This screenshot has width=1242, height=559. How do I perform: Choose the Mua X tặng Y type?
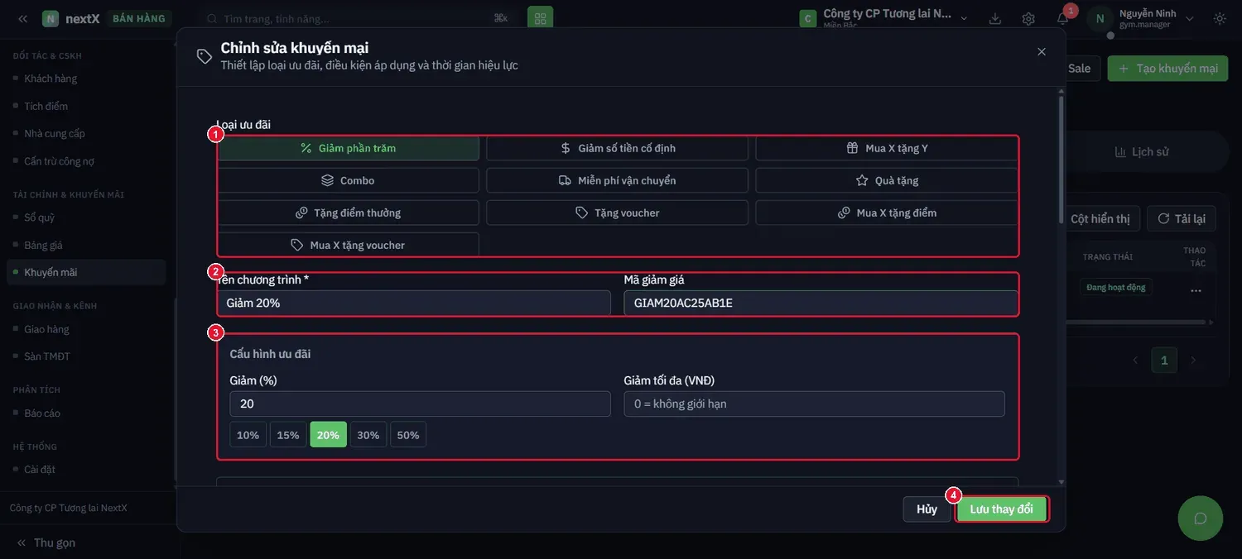(x=887, y=148)
